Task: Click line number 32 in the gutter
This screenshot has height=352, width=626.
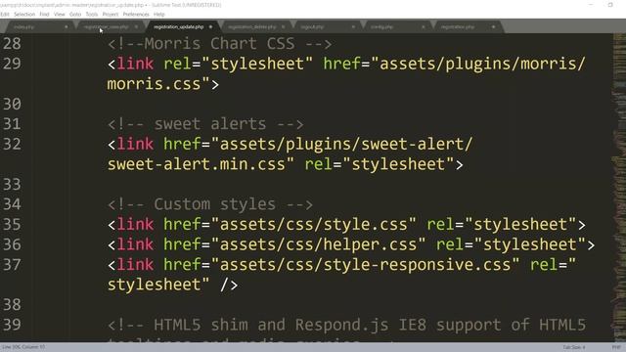Action: pyautogui.click(x=12, y=144)
